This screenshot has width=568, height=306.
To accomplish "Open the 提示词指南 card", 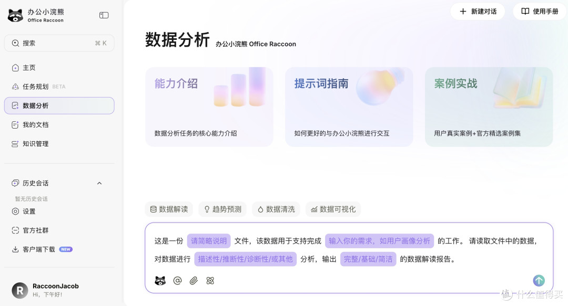I will [349, 107].
